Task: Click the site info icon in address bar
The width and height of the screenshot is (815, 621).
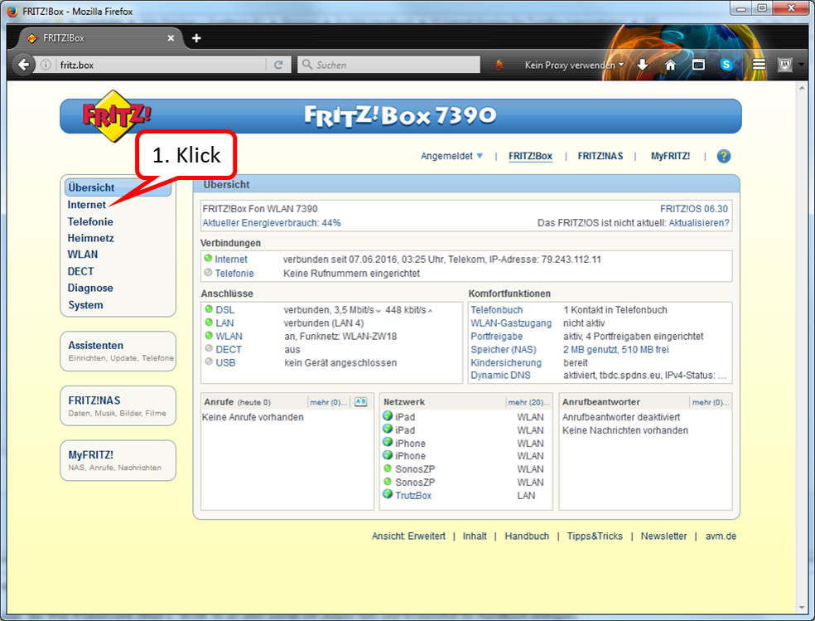Action: point(46,65)
